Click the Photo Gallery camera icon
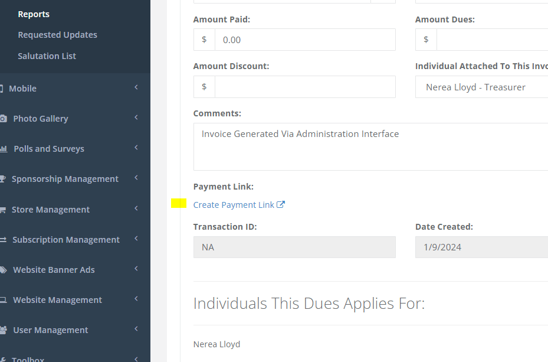This screenshot has height=362, width=548. coord(3,119)
